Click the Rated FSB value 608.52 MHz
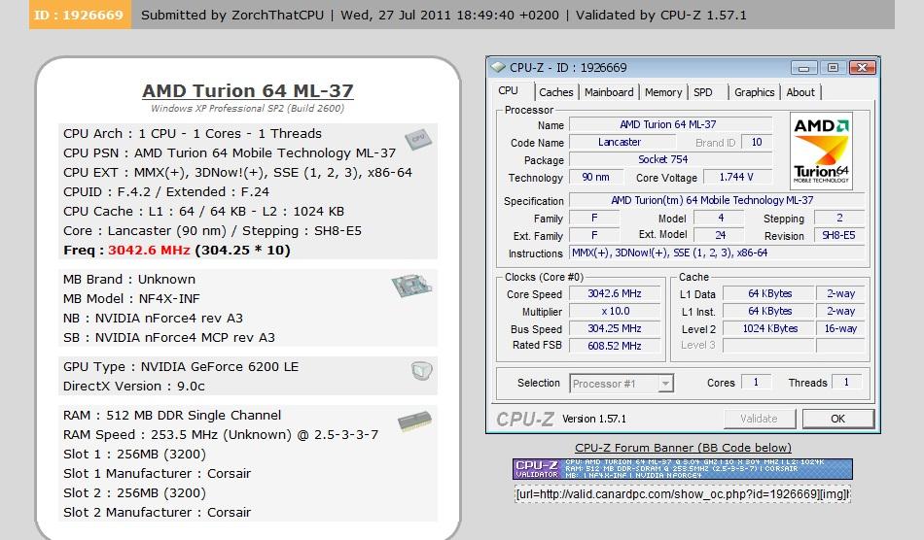The image size is (924, 540). (615, 346)
